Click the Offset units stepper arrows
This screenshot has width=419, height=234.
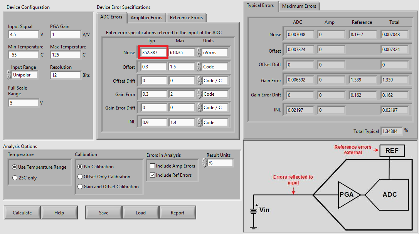point(199,67)
